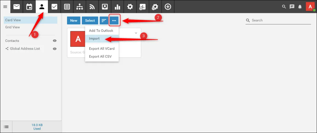Screen dimensions: 317x133
Task: Click the plus circle icon in top bar
Action: click(x=168, y=7)
